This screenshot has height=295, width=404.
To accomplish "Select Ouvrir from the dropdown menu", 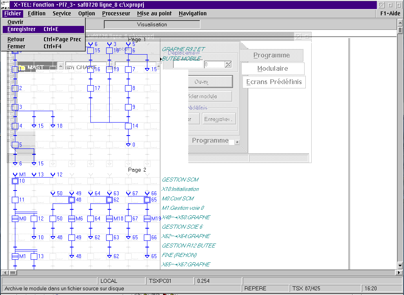I will pos(15,22).
